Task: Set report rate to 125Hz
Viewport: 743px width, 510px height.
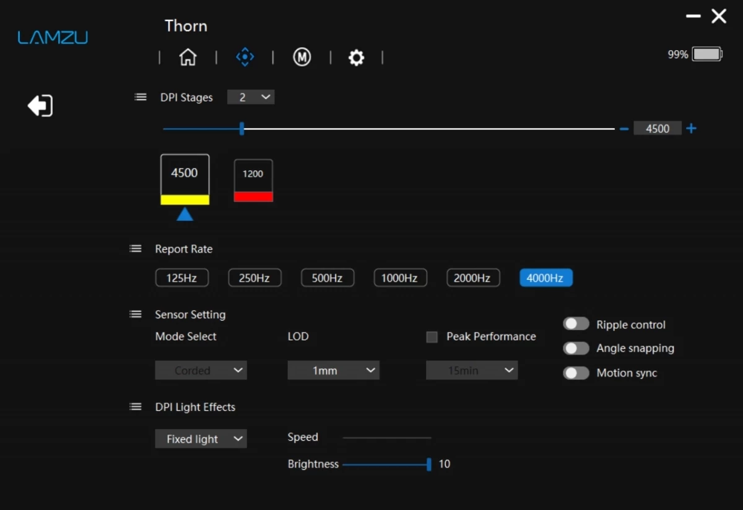Action: point(181,278)
